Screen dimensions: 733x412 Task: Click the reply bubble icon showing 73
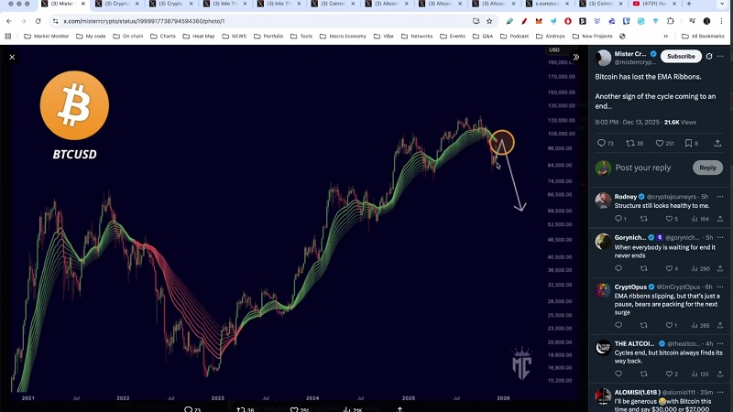(601, 143)
